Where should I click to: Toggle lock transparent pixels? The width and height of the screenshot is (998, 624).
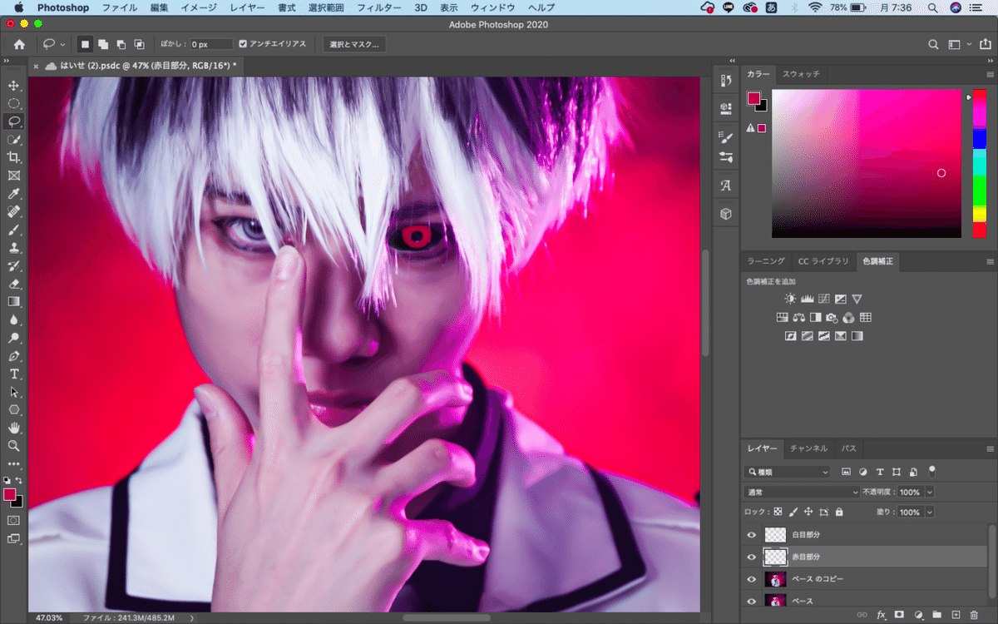778,513
